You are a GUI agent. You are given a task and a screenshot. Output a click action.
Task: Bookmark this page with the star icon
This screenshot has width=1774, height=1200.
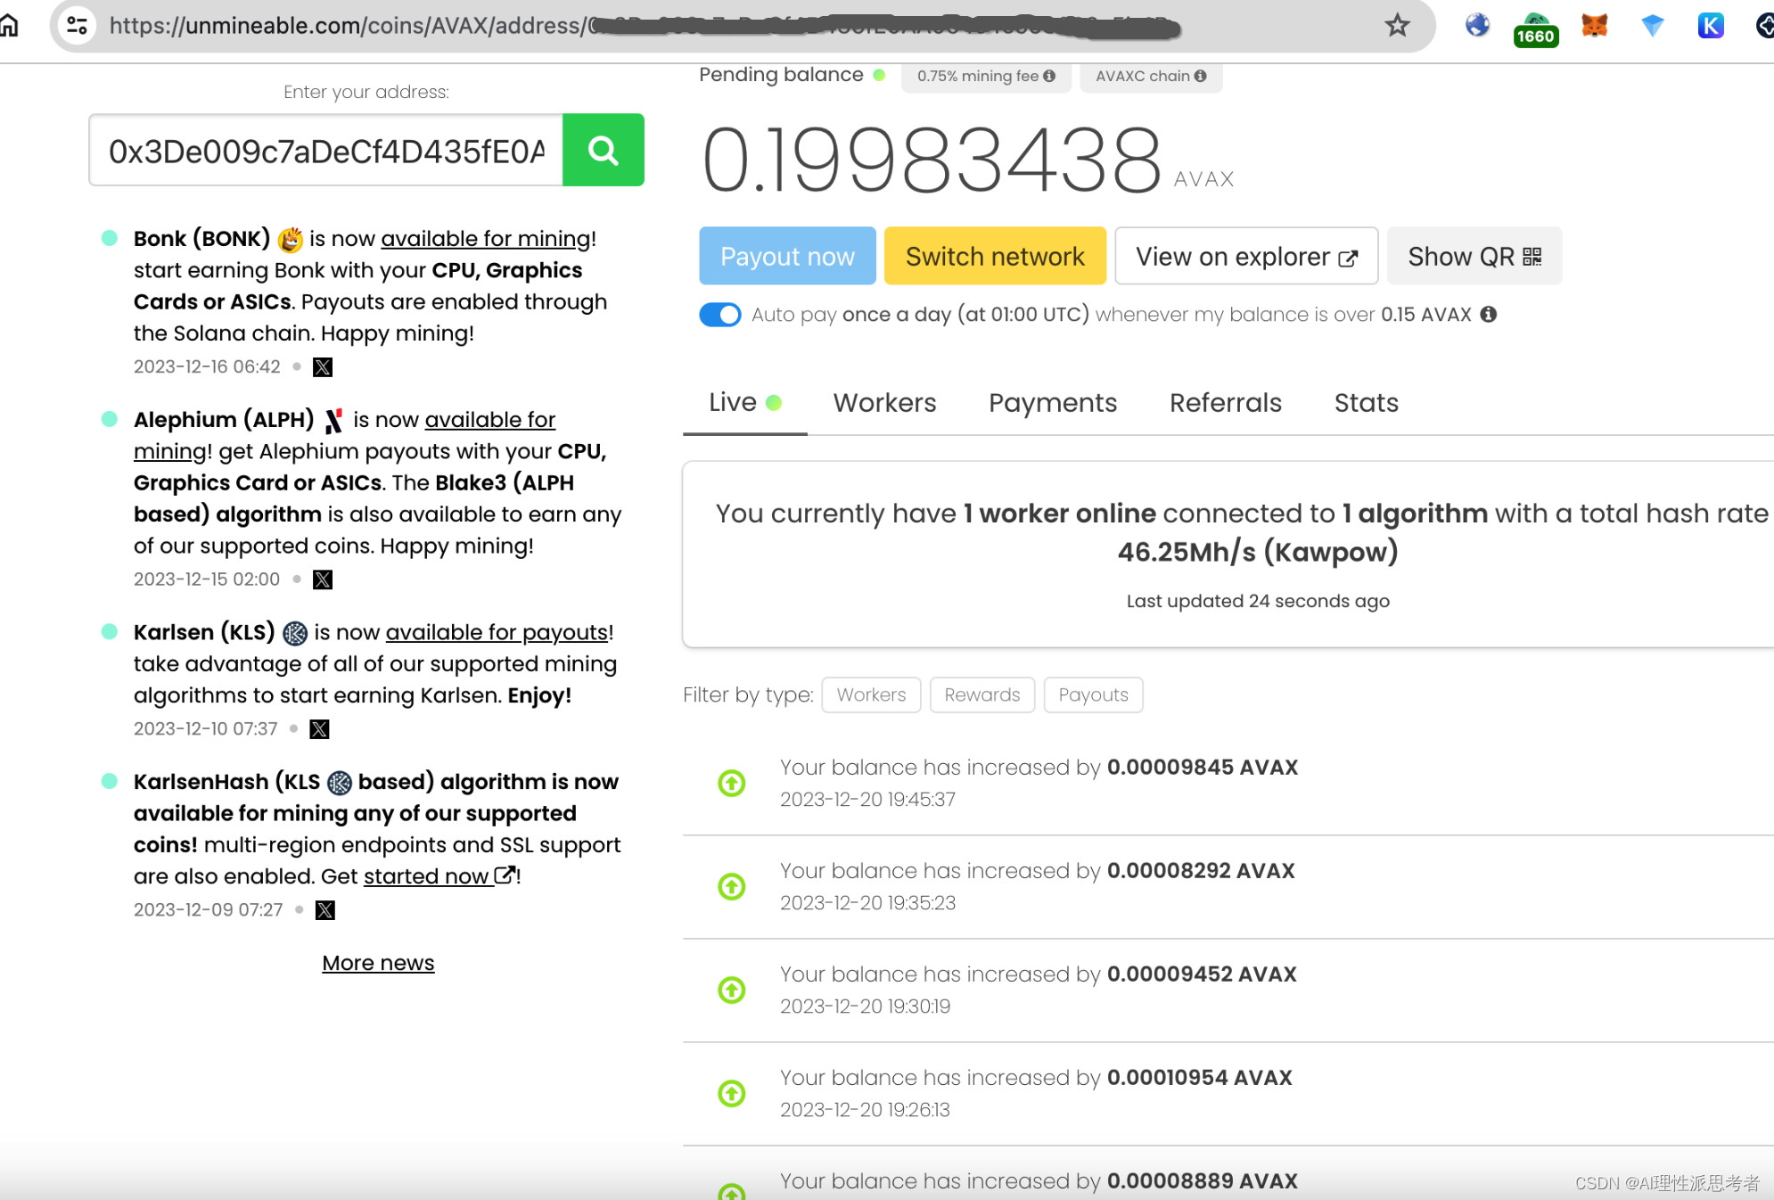[x=1397, y=25]
